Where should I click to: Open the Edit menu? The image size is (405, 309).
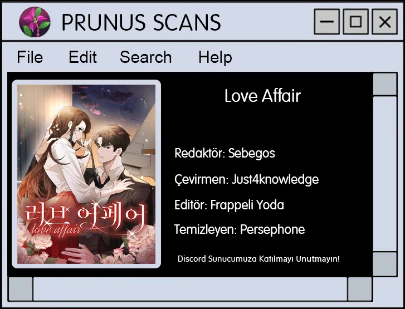[82, 57]
